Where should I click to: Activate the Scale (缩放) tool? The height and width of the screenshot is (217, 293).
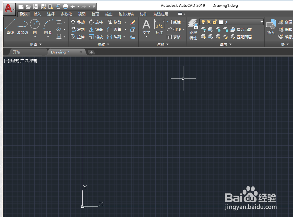(96, 37)
